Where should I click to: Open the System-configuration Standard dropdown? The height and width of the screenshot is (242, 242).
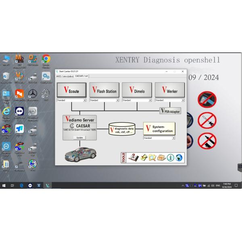[173, 138]
